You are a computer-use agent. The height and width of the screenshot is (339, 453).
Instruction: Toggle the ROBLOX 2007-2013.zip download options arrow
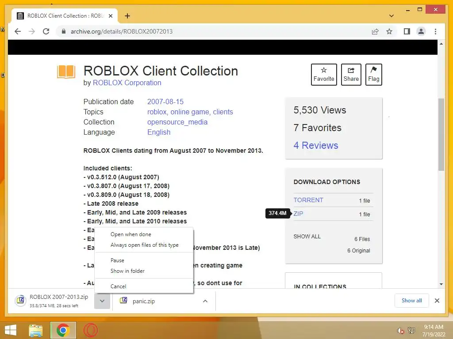(x=102, y=301)
